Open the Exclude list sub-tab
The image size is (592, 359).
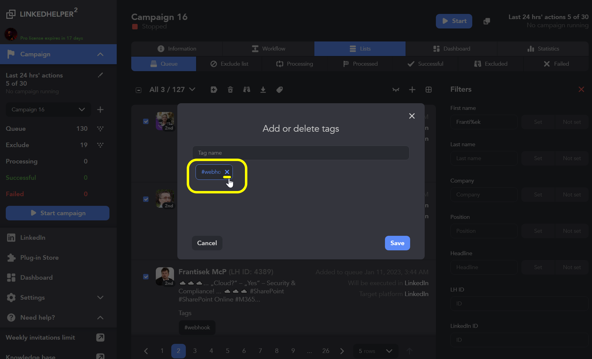pyautogui.click(x=229, y=64)
